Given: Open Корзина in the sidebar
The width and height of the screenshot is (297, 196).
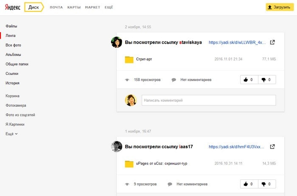Looking at the screenshot, I should tap(12, 96).
